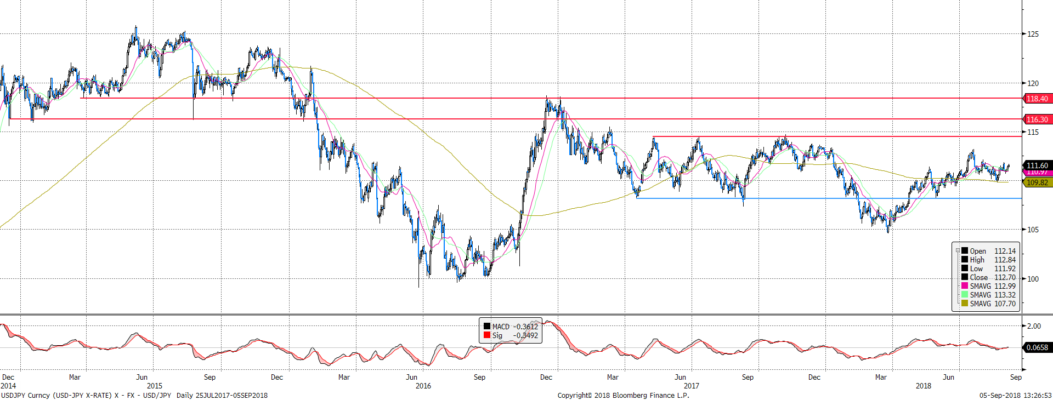1053x400 pixels.
Task: Click the light green SMAVG 113.32 swatch
Action: 965,295
